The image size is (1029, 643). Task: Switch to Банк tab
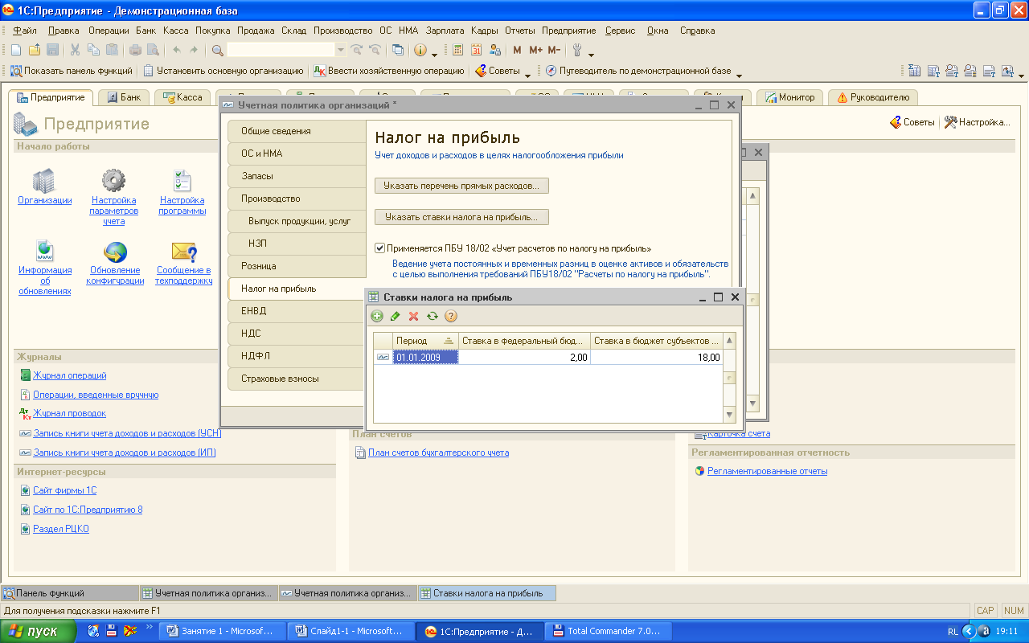click(124, 97)
